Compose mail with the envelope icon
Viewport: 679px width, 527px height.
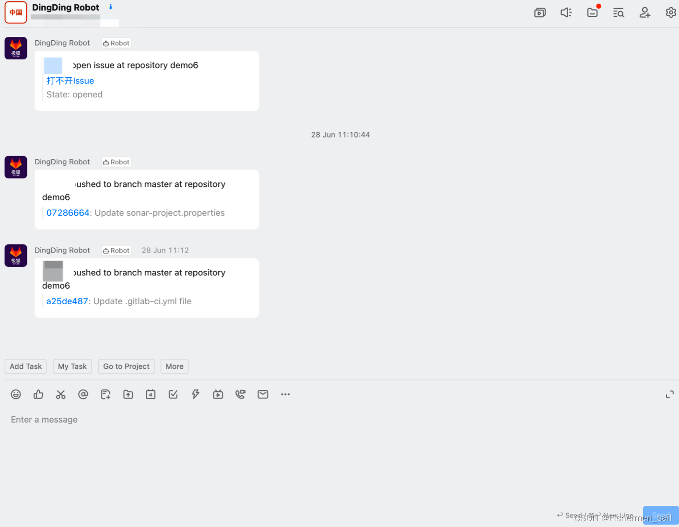pyautogui.click(x=263, y=394)
